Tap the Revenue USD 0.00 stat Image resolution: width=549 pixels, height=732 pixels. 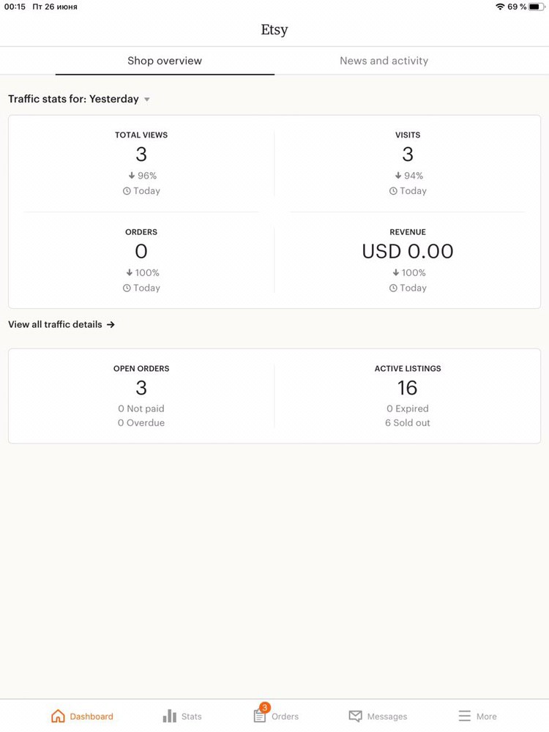tap(408, 260)
